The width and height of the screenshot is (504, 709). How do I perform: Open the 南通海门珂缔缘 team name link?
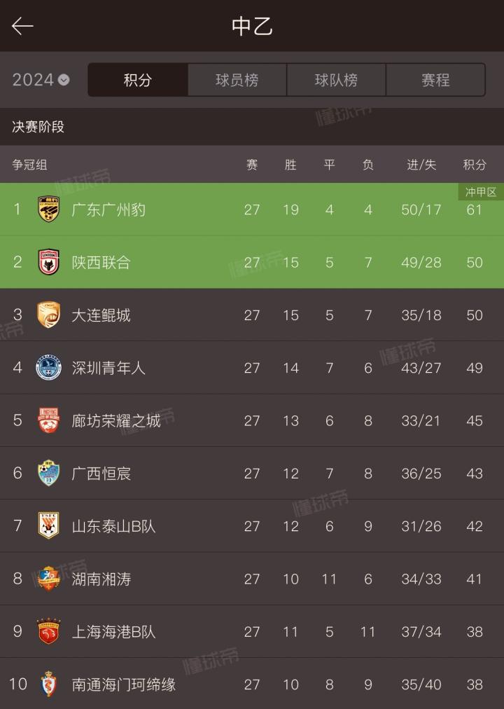point(123,684)
